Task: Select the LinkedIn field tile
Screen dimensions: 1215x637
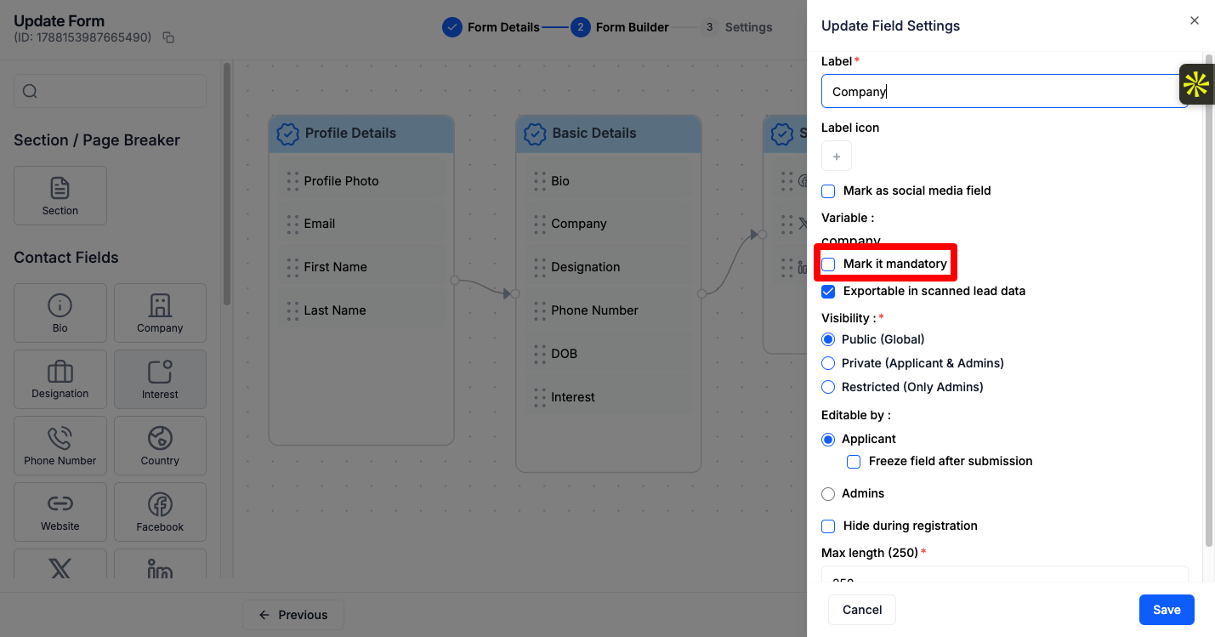Action: click(x=160, y=565)
